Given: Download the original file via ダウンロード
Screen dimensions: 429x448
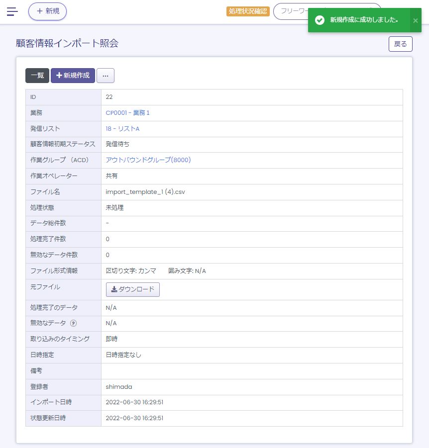Looking at the screenshot, I should point(133,289).
